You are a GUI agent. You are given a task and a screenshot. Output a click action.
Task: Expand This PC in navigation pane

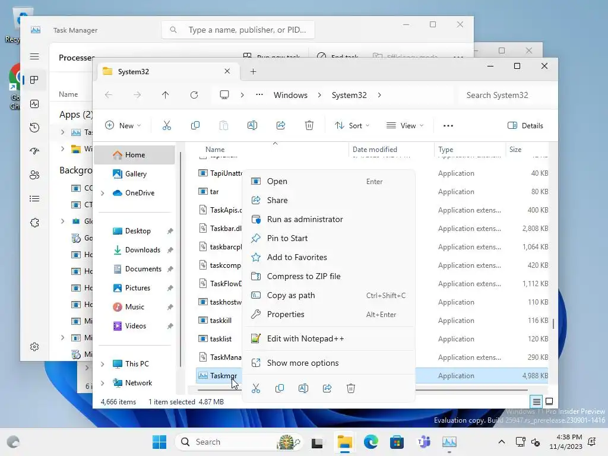point(103,364)
